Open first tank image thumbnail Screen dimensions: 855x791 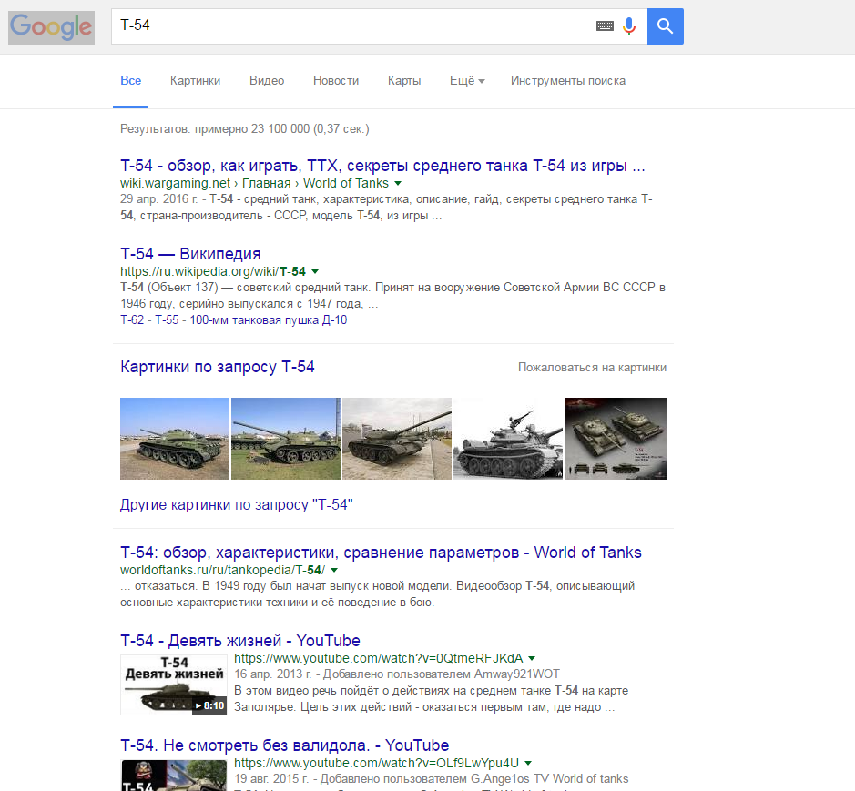click(x=175, y=439)
